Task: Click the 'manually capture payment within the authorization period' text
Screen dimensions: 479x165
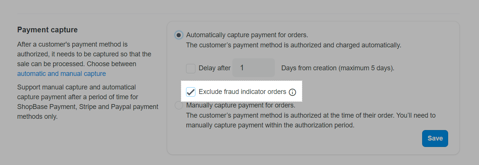Action: click(x=270, y=125)
